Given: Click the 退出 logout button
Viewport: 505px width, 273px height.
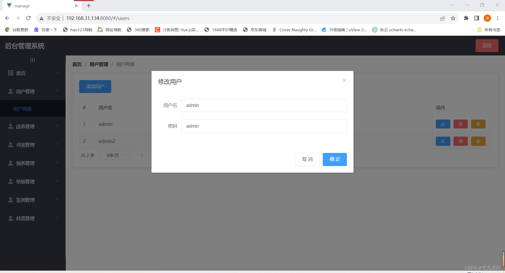Looking at the screenshot, I should click(x=487, y=45).
